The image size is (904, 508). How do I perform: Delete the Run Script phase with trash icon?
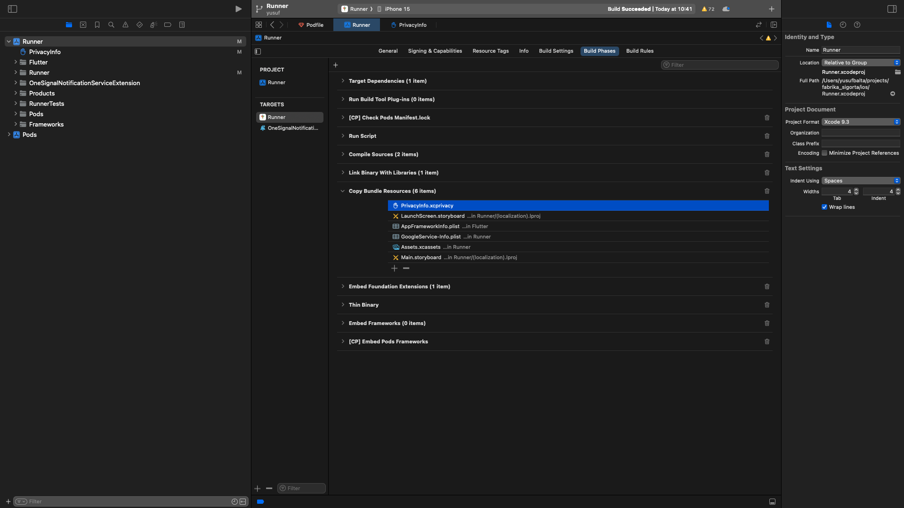click(767, 136)
